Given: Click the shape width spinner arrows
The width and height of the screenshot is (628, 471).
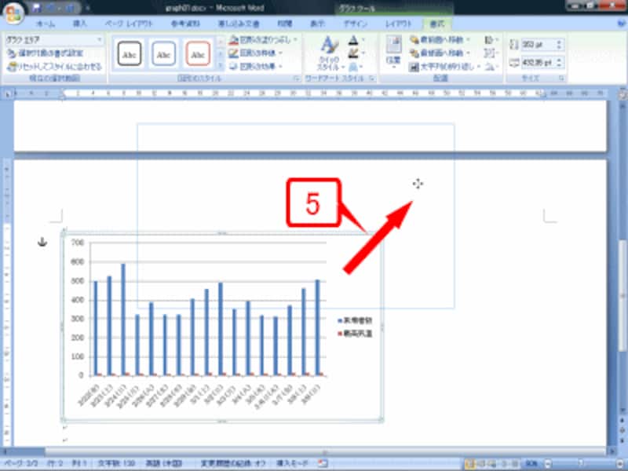Looking at the screenshot, I should point(560,63).
